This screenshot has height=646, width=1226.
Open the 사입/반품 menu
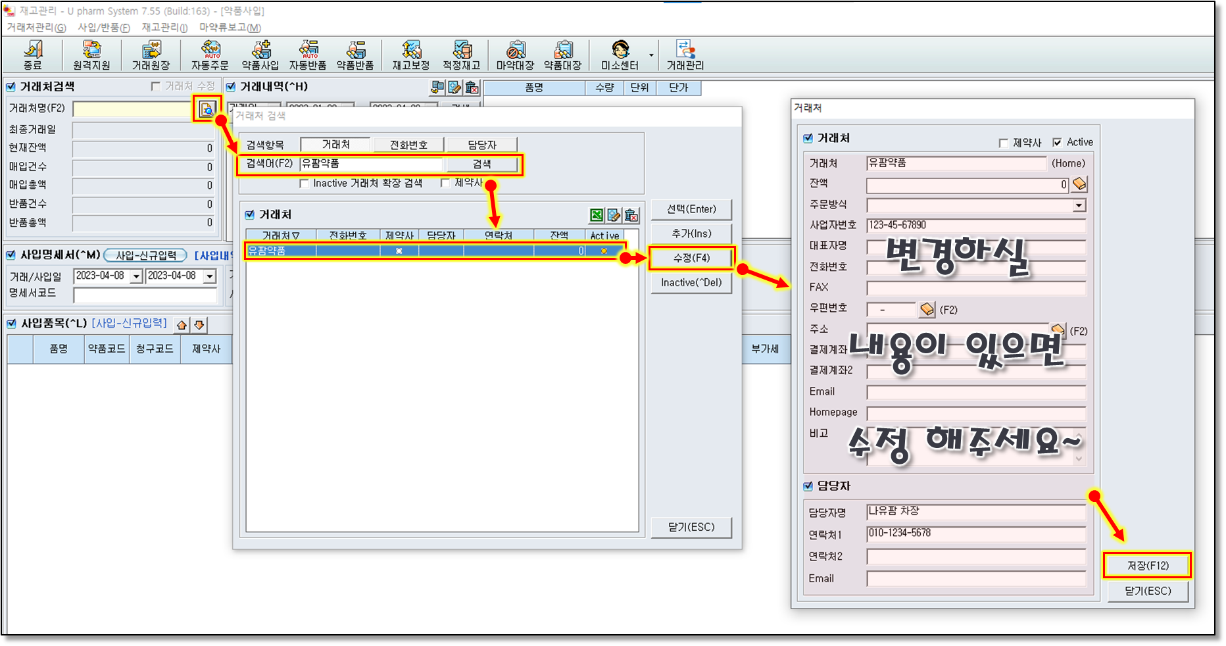[x=103, y=28]
